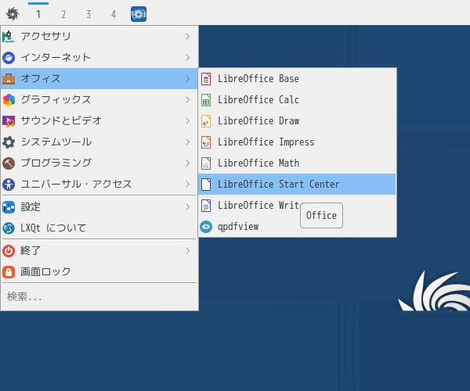
Task: Click the システムツール gear icon
Action: point(9,142)
